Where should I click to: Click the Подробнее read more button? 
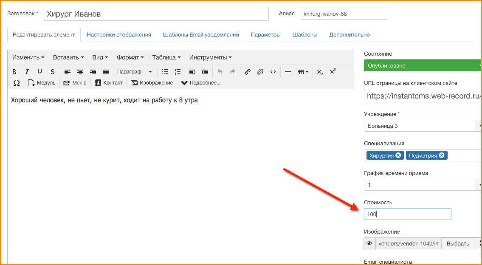pos(201,83)
